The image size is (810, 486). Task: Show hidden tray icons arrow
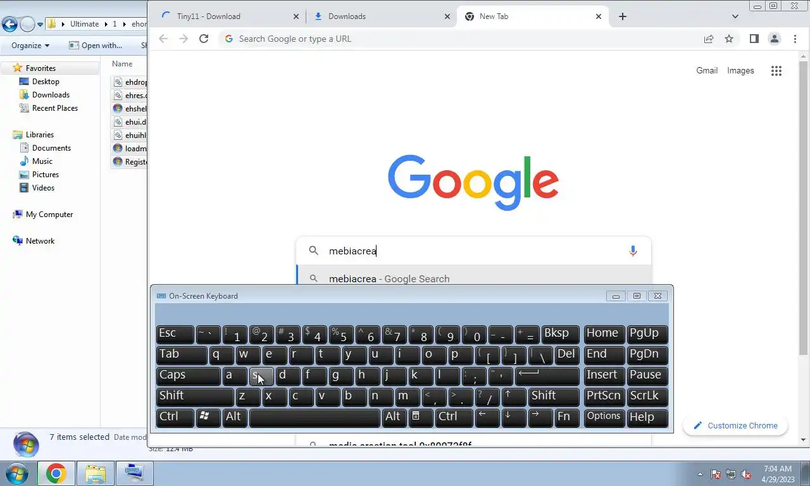click(700, 474)
